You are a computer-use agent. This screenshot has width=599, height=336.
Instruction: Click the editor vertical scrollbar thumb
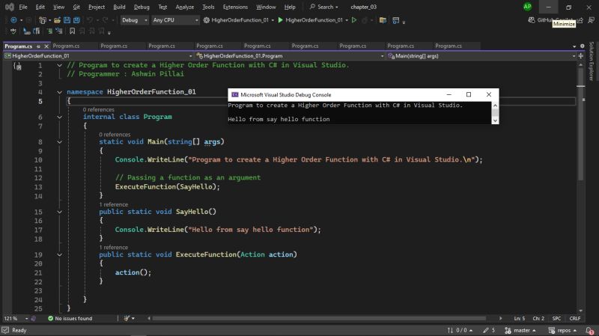coord(581,124)
